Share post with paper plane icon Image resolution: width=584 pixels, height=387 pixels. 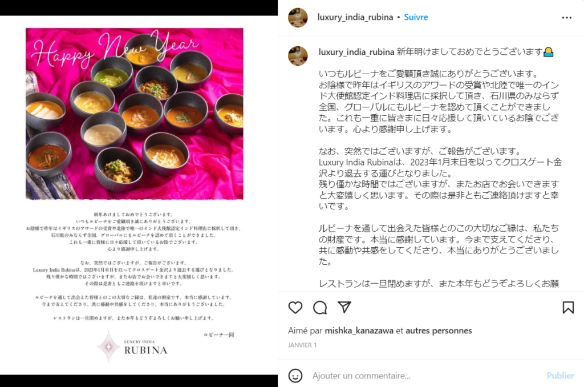[344, 307]
